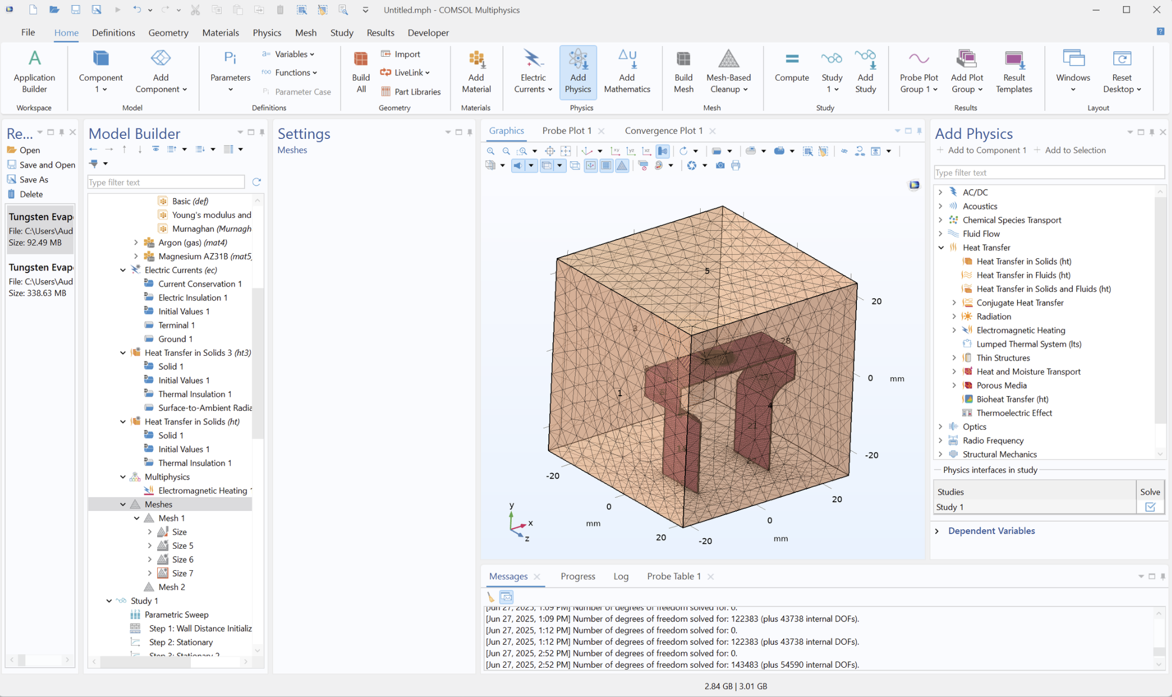Collapse the Meshes node in Model Builder

[123, 504]
